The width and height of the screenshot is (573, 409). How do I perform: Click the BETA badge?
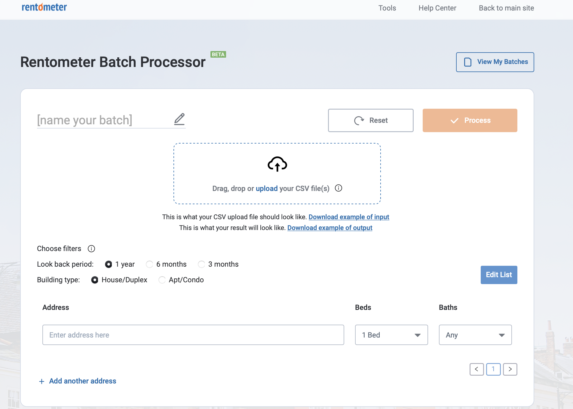pyautogui.click(x=218, y=54)
